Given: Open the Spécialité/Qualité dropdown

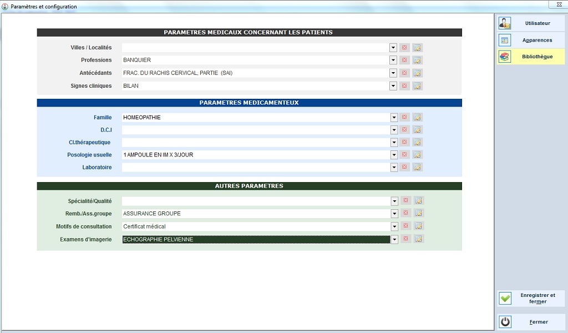Looking at the screenshot, I should coord(394,201).
